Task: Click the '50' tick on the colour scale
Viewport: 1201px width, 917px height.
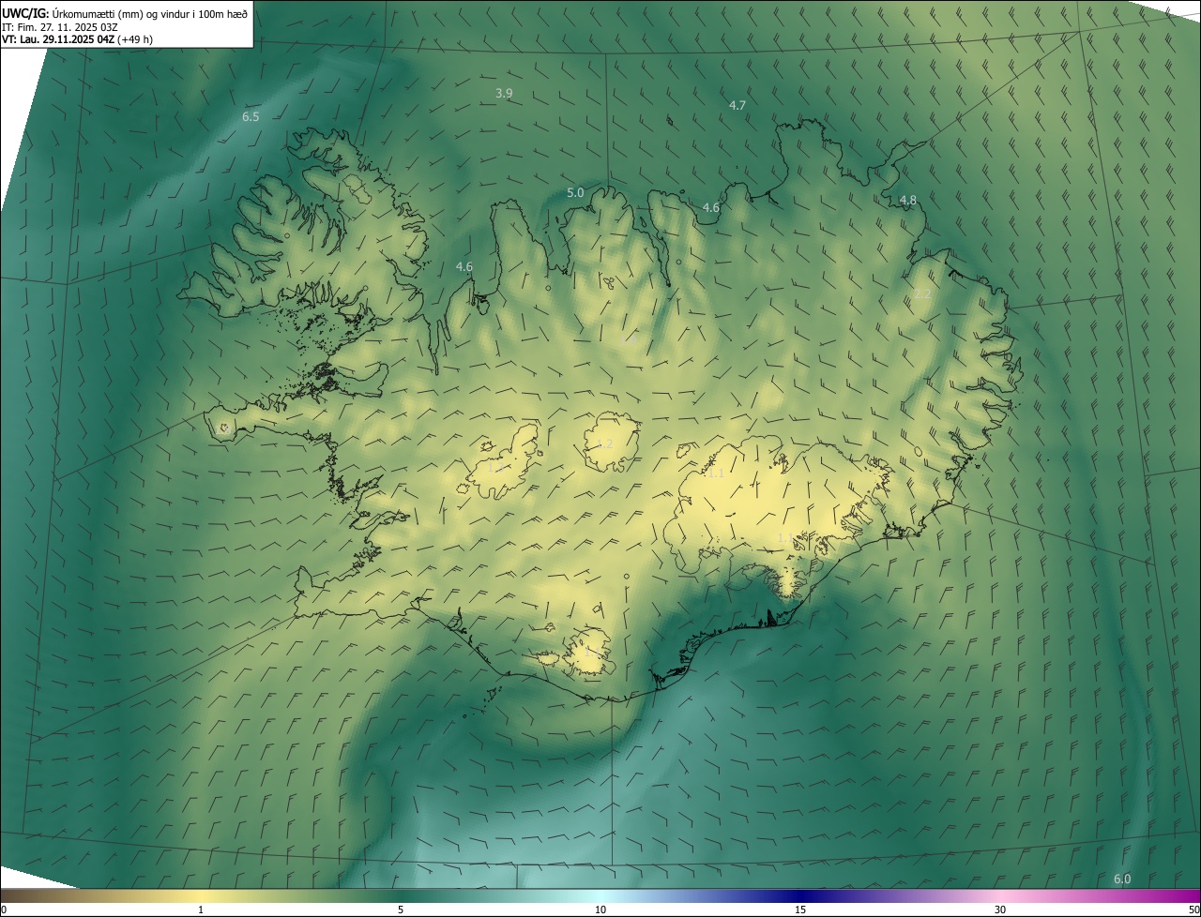Action: tap(1193, 909)
